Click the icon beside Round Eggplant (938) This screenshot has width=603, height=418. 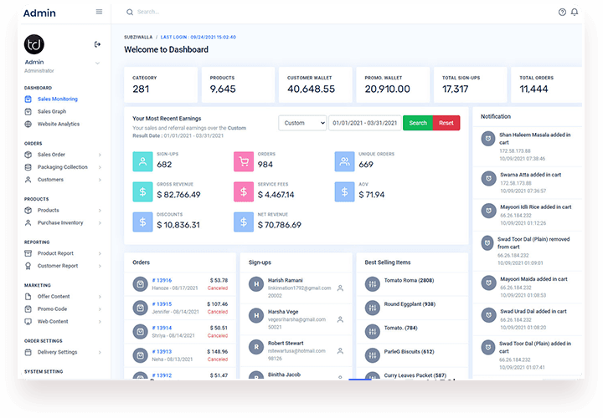(x=372, y=308)
